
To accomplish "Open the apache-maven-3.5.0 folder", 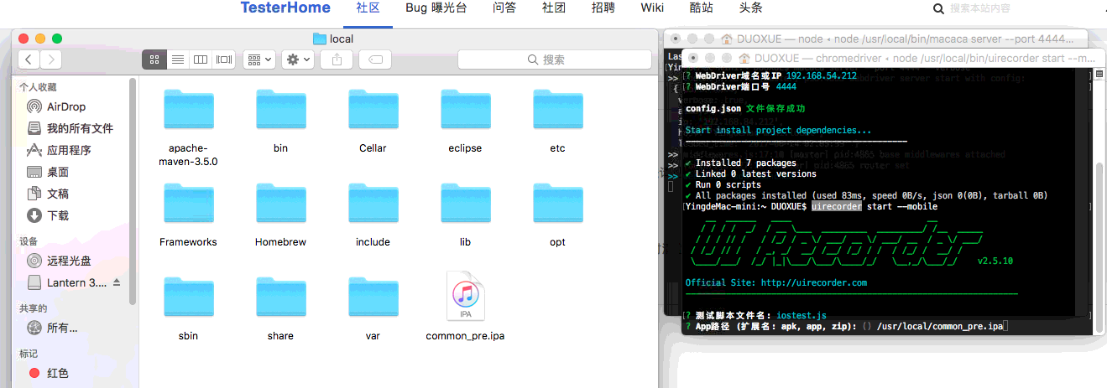I will tap(188, 109).
